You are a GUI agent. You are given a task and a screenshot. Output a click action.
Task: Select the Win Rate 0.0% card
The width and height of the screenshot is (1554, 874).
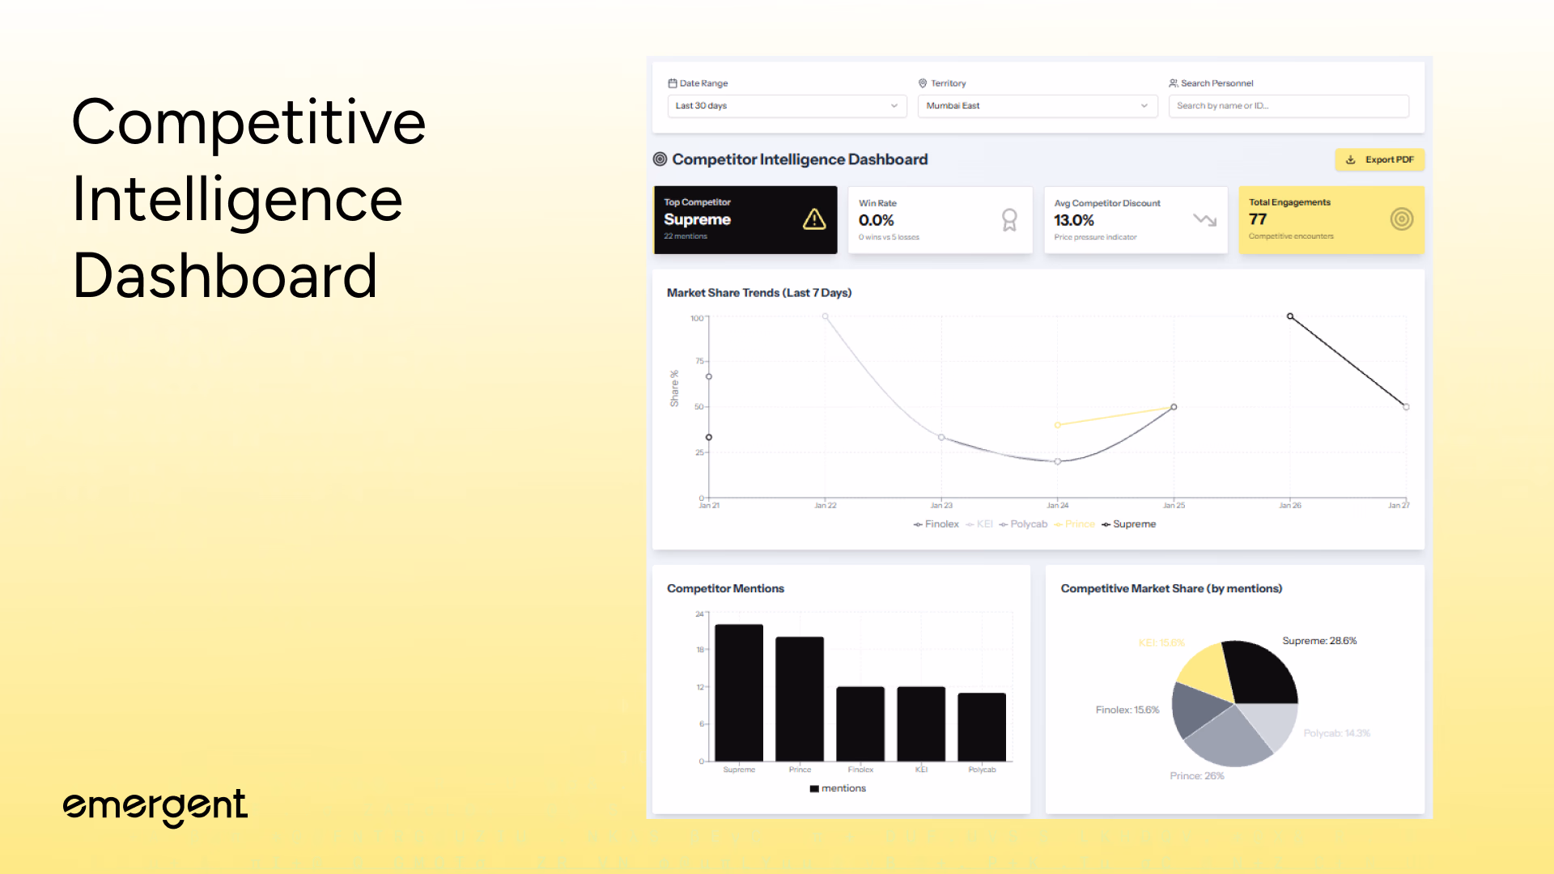[x=940, y=220]
